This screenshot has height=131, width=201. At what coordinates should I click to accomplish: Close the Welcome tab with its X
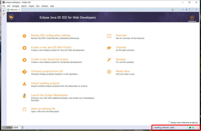tap(19, 10)
